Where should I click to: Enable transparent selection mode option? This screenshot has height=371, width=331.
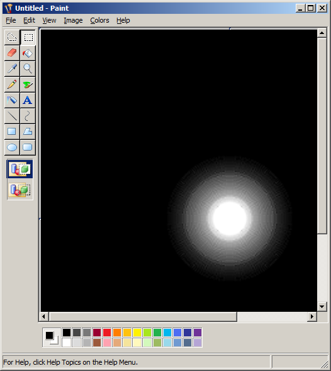20,190
